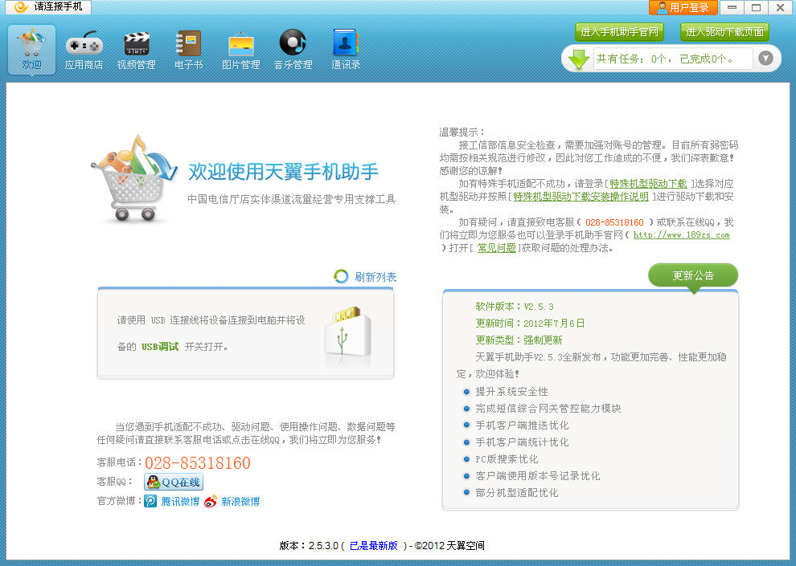
Task: 切换到欢迎页标签
Action: (31, 48)
